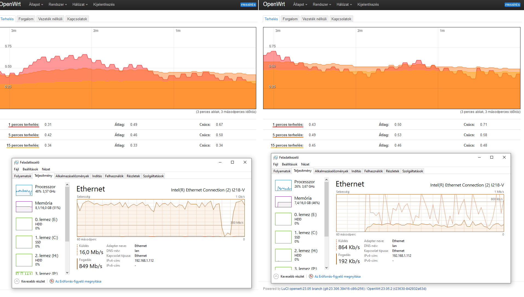The image size is (524, 297).
Task: Open Fájl menu in left Task Manager
Action: (16, 169)
